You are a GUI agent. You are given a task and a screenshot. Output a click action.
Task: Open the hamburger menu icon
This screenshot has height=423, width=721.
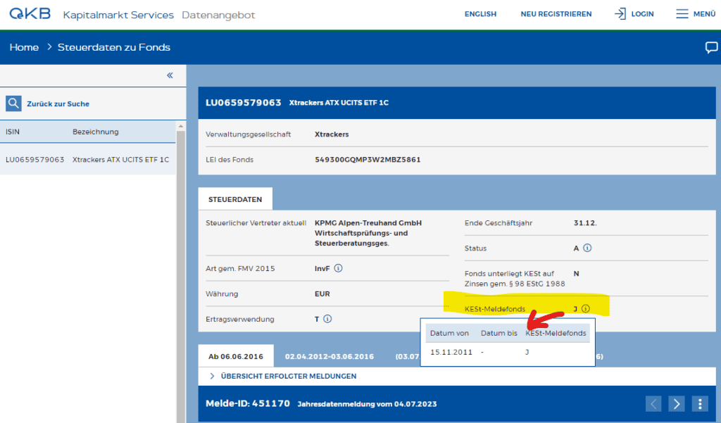point(682,14)
